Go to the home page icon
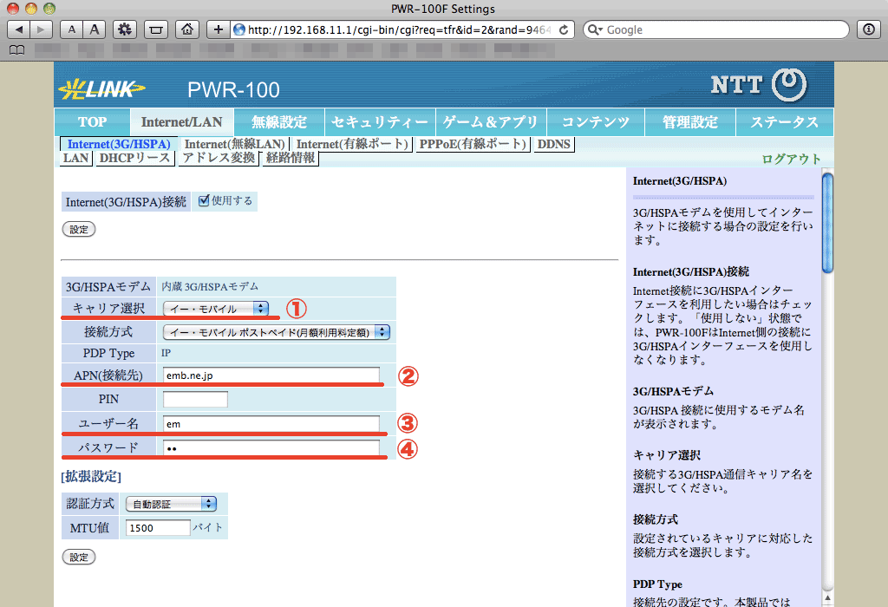Viewport: 888px width, 607px height. click(x=187, y=29)
